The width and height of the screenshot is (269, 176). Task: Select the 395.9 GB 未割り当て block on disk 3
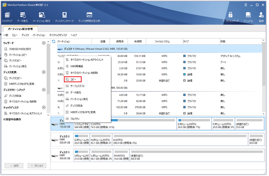[x=197, y=156]
